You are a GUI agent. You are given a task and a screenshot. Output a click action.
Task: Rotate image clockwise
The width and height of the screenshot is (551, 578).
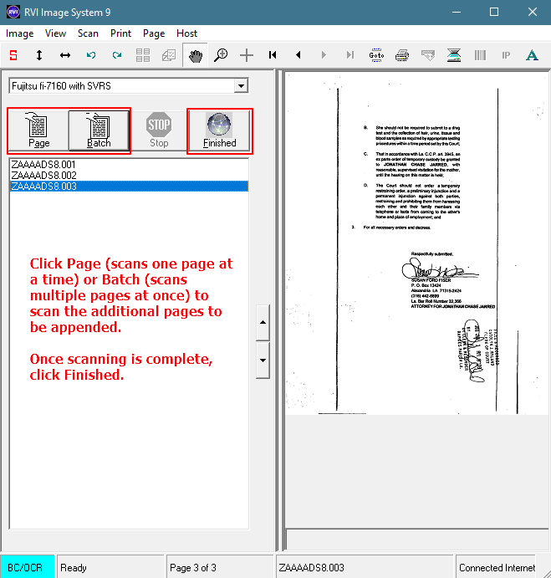click(117, 55)
